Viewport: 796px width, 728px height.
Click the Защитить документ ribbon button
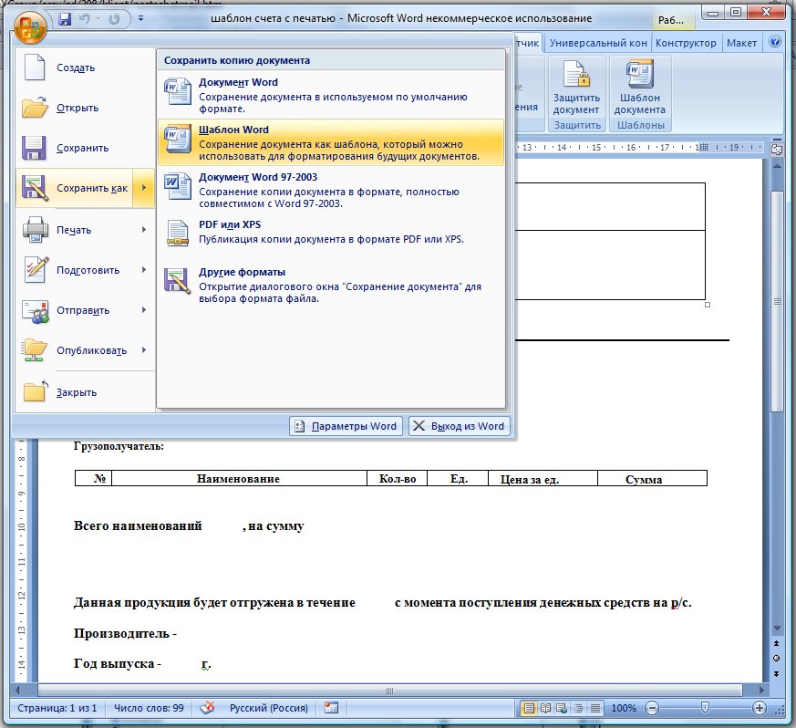pyautogui.click(x=576, y=88)
